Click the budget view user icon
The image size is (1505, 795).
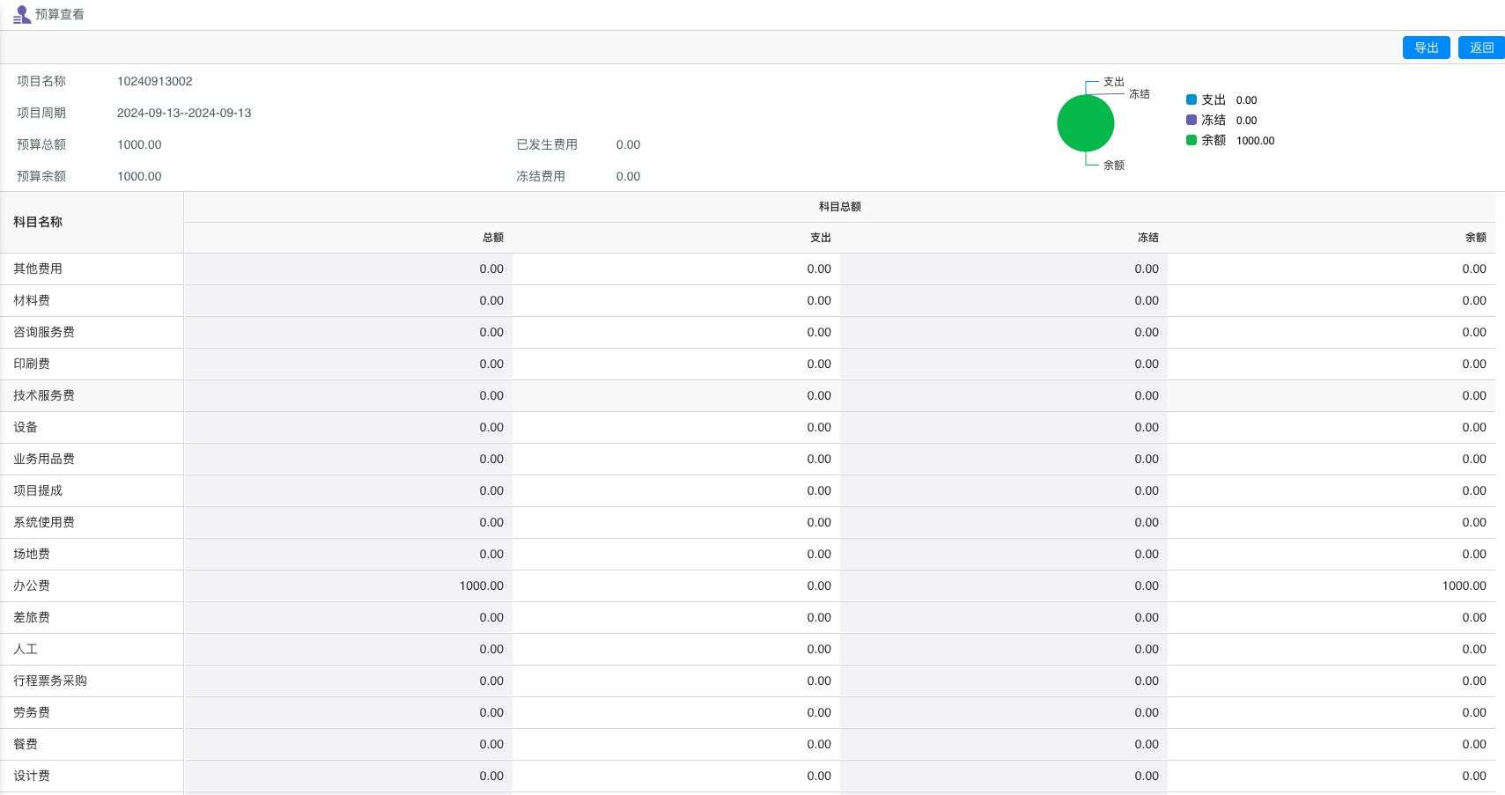tap(21, 15)
